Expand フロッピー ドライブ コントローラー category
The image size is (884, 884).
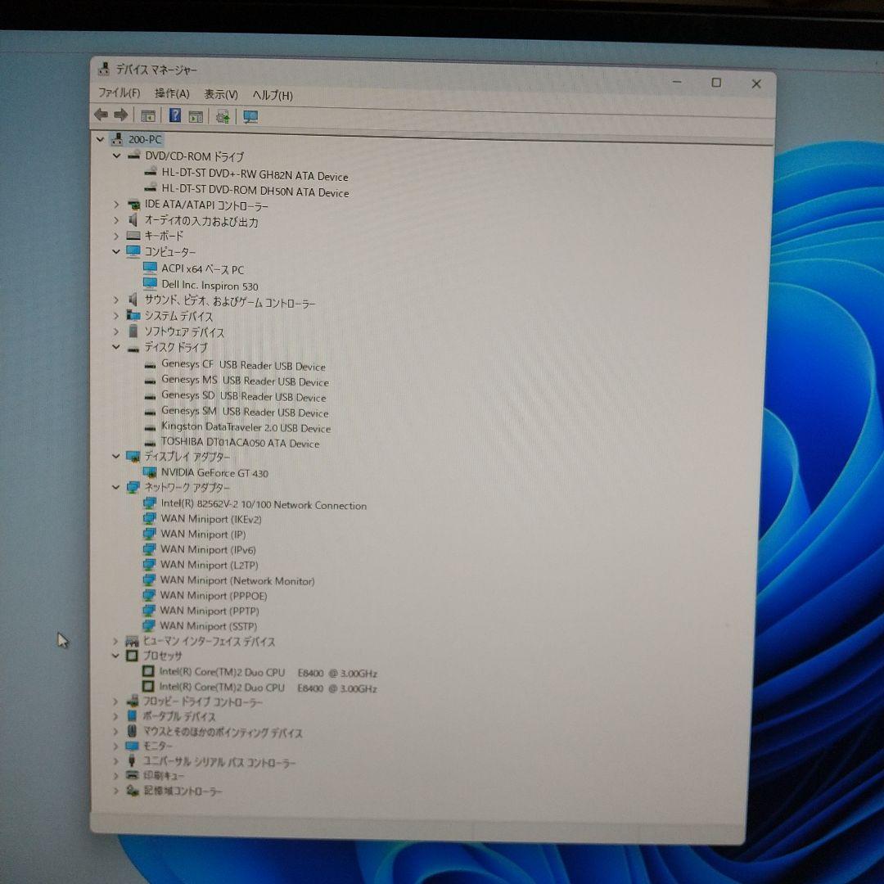(x=115, y=701)
